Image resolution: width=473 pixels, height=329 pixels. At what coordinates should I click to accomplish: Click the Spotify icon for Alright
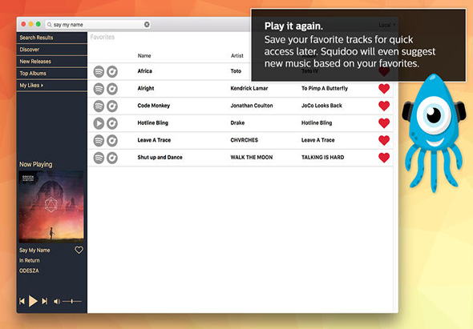point(99,89)
